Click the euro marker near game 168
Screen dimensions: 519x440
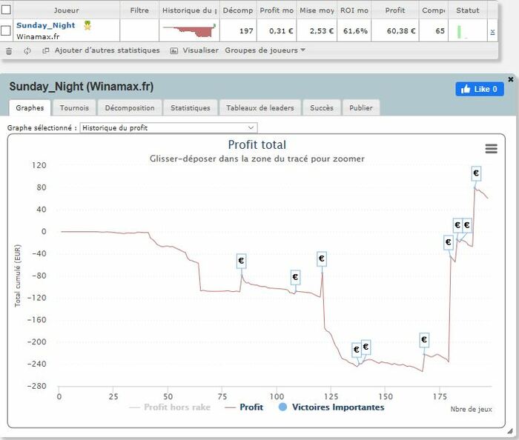(424, 340)
